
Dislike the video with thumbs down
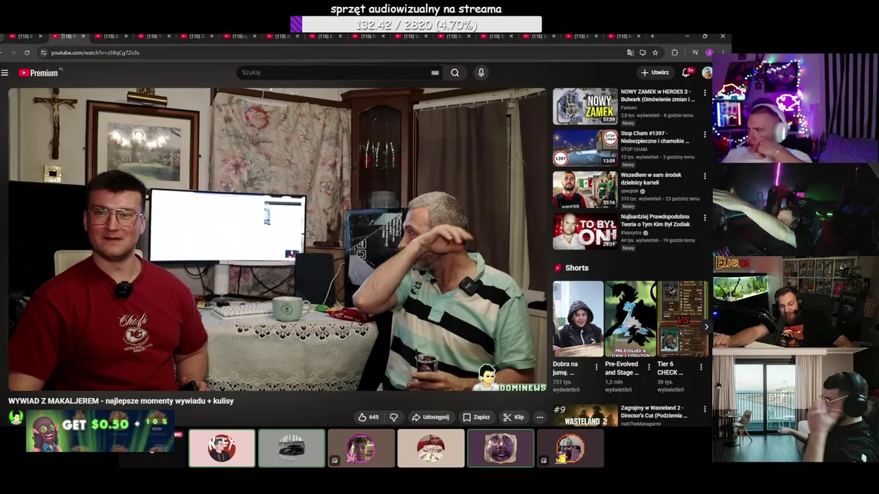pos(393,417)
